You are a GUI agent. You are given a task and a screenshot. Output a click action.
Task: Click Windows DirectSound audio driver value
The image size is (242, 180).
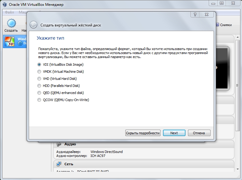tap(106, 152)
